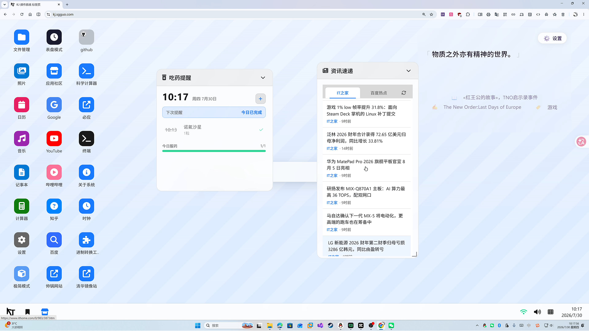Screen dimensions: 589x331
Task: Refresh the news feed with the reload icon
Action: pyautogui.click(x=404, y=93)
